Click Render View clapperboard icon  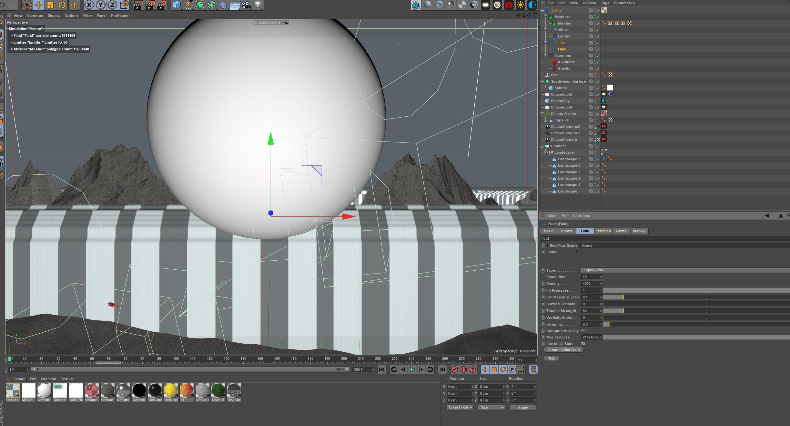click(x=138, y=5)
